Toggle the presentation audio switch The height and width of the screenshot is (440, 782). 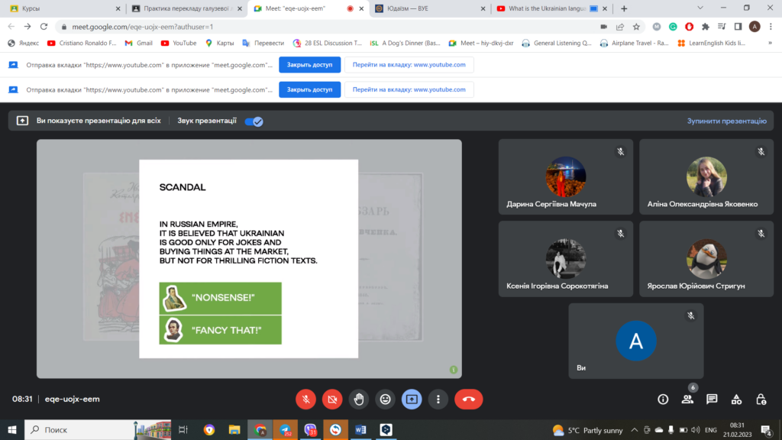pos(254,121)
